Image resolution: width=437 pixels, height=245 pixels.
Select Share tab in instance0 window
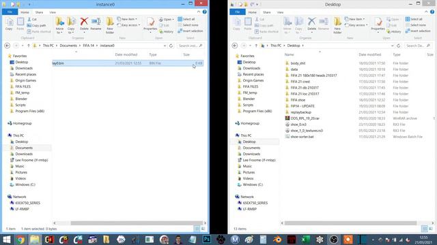click(x=39, y=12)
